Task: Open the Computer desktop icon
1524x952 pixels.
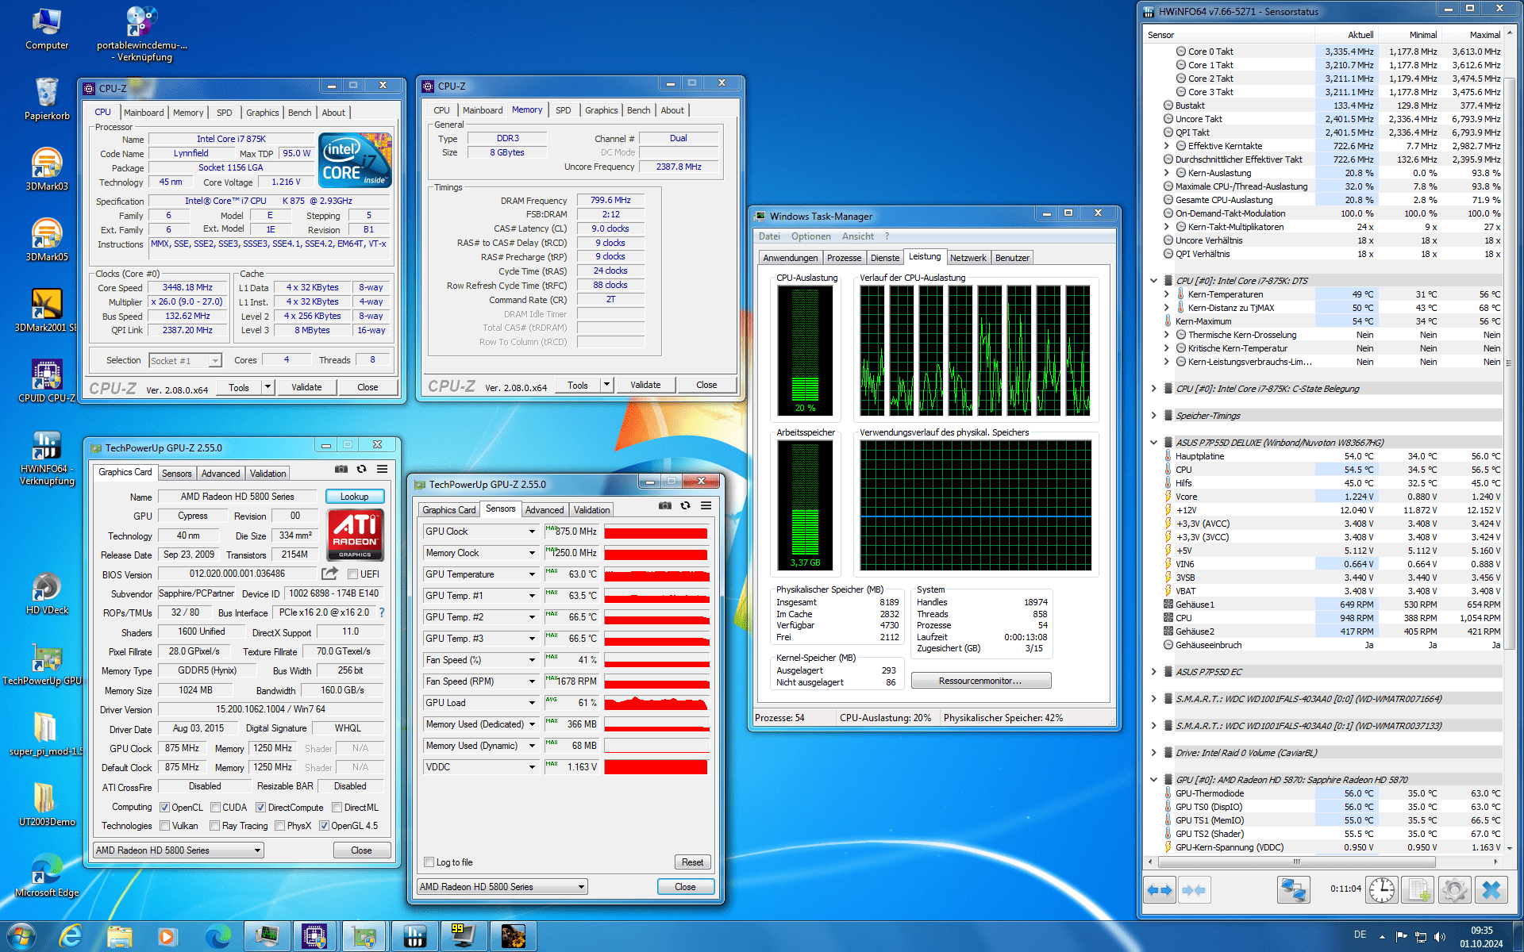Action: (47, 28)
